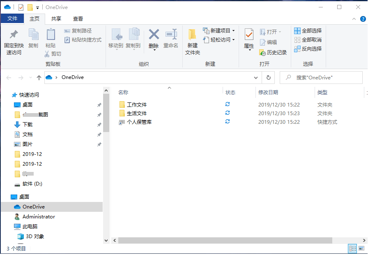The image size is (368, 255).
Task: Click the Back navigation arrow
Action: [x=9, y=78]
